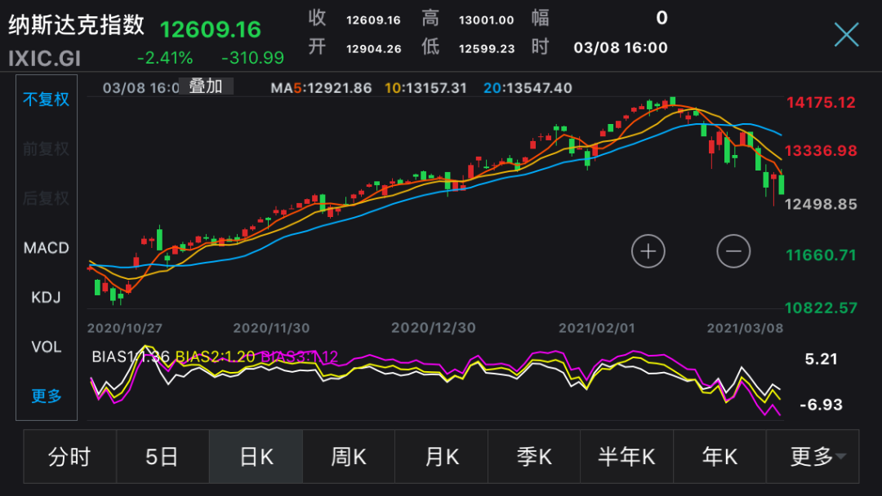This screenshot has width=882, height=496.
Task: Click the 12498.85 price axis label
Action: pyautogui.click(x=821, y=205)
